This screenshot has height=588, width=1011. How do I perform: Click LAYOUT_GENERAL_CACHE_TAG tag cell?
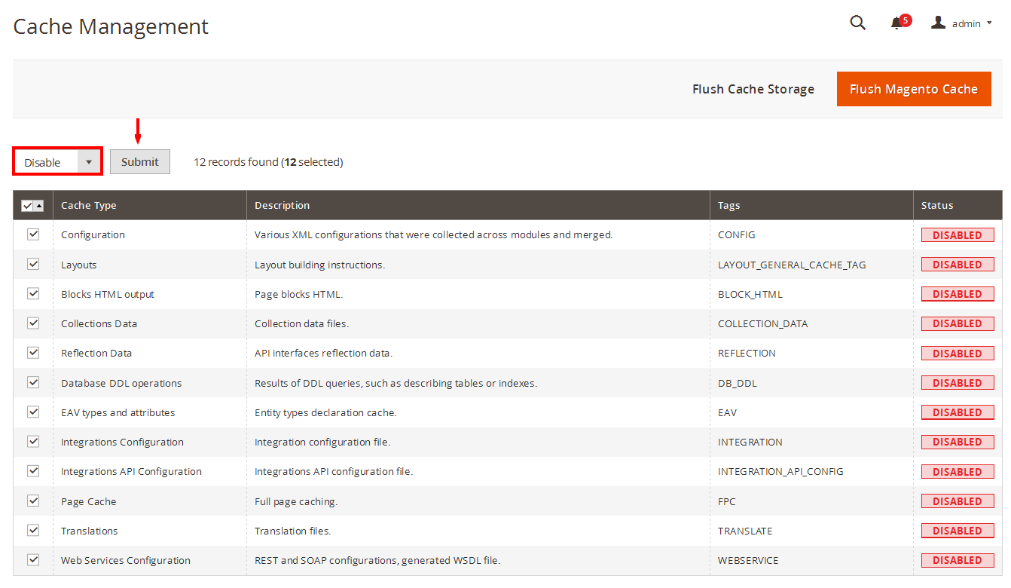[x=811, y=265]
